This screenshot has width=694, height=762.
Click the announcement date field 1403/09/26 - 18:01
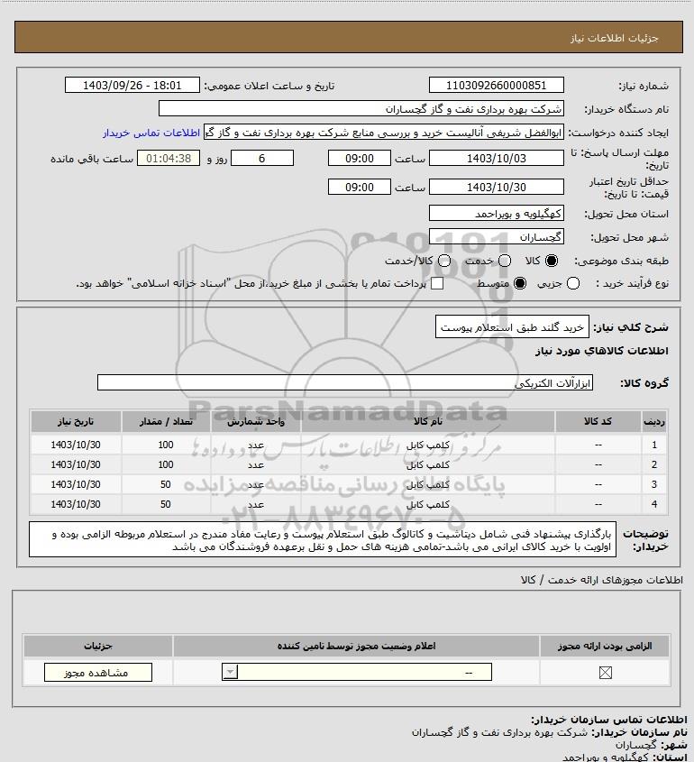pos(132,85)
